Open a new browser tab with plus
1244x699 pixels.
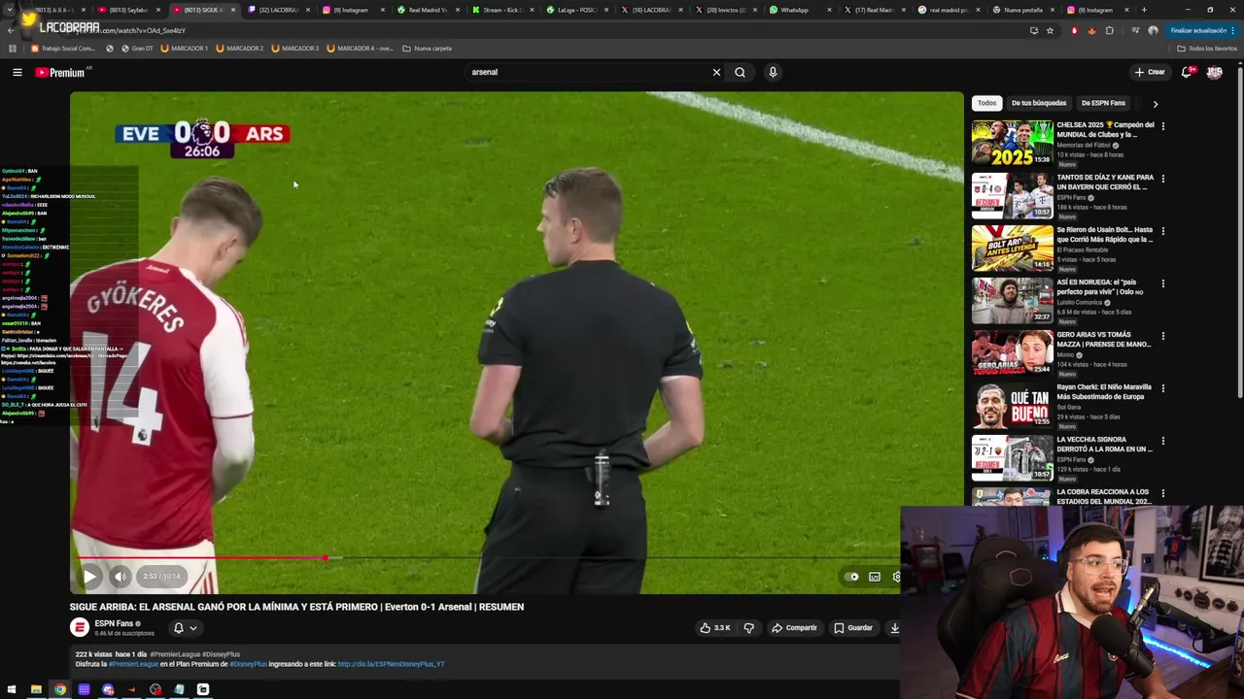(1144, 10)
